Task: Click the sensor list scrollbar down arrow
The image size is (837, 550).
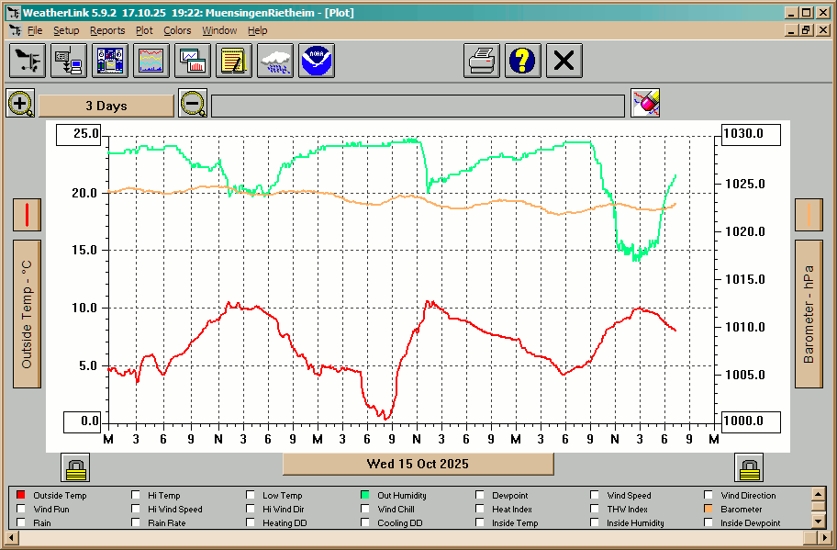Action: point(818,522)
